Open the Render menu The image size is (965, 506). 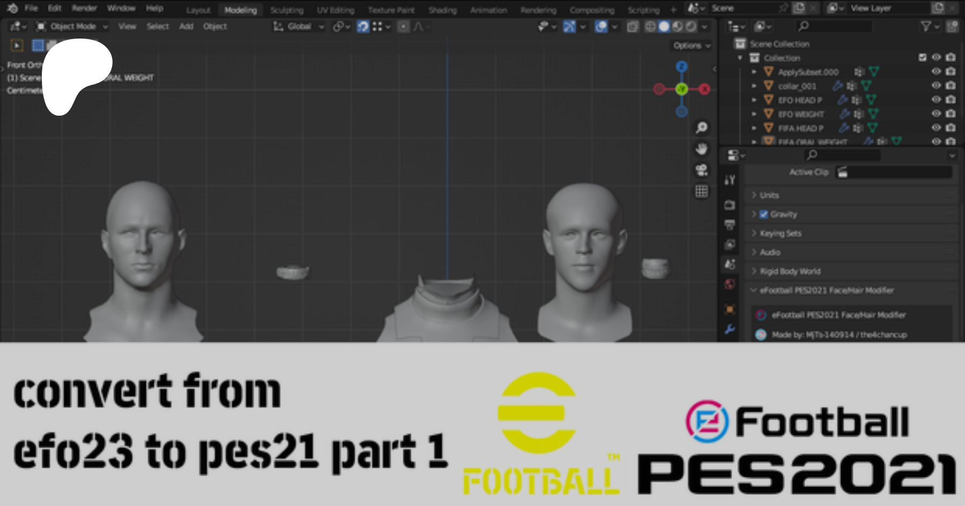click(84, 8)
